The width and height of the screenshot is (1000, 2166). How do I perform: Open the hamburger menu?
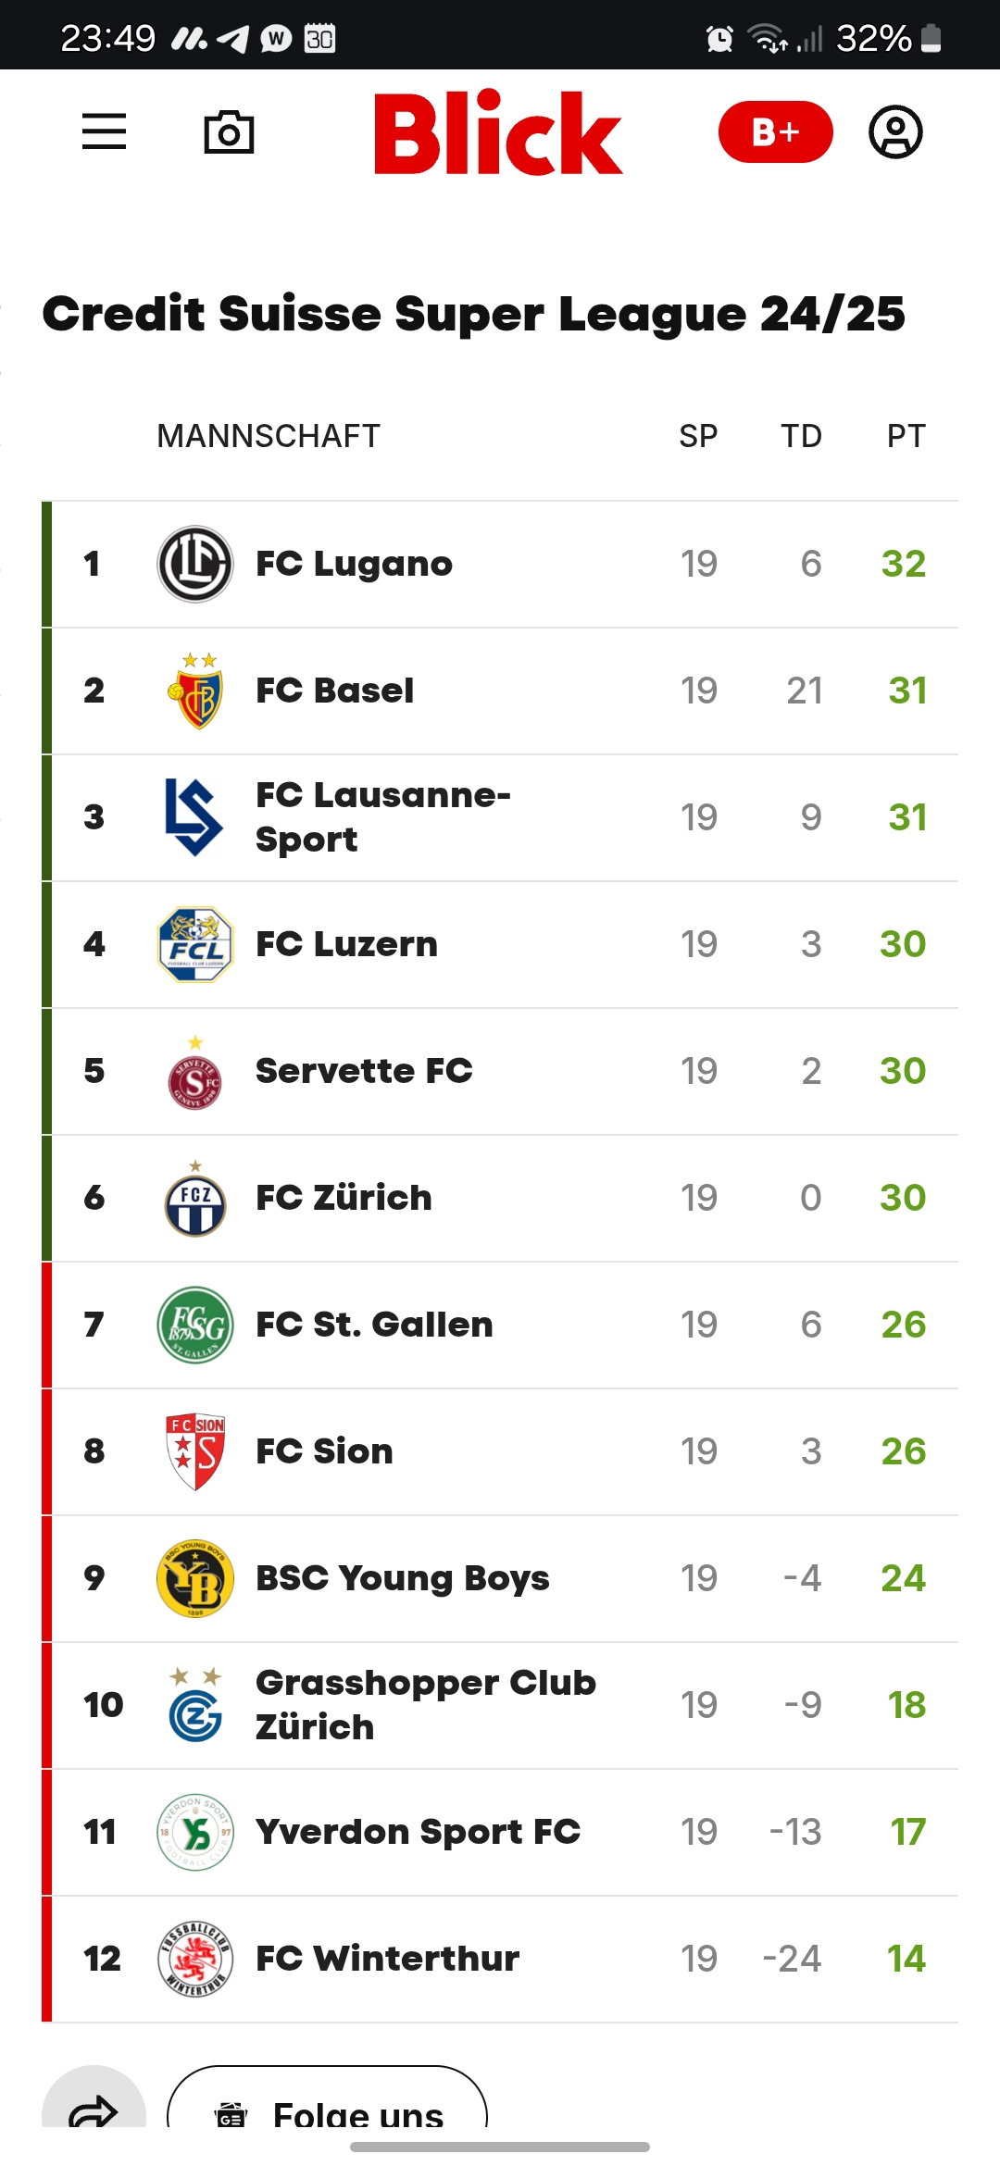pyautogui.click(x=104, y=131)
